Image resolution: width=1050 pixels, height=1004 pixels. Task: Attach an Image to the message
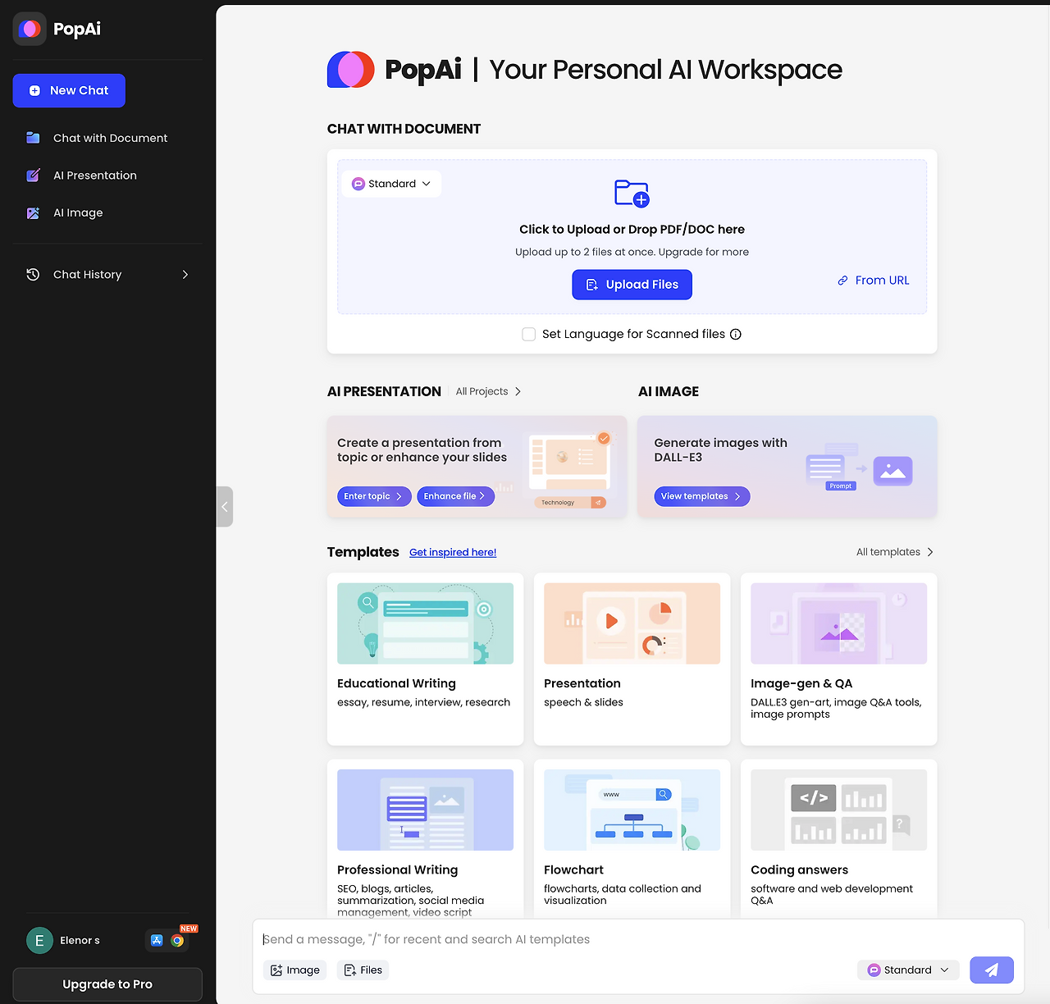[x=295, y=970]
